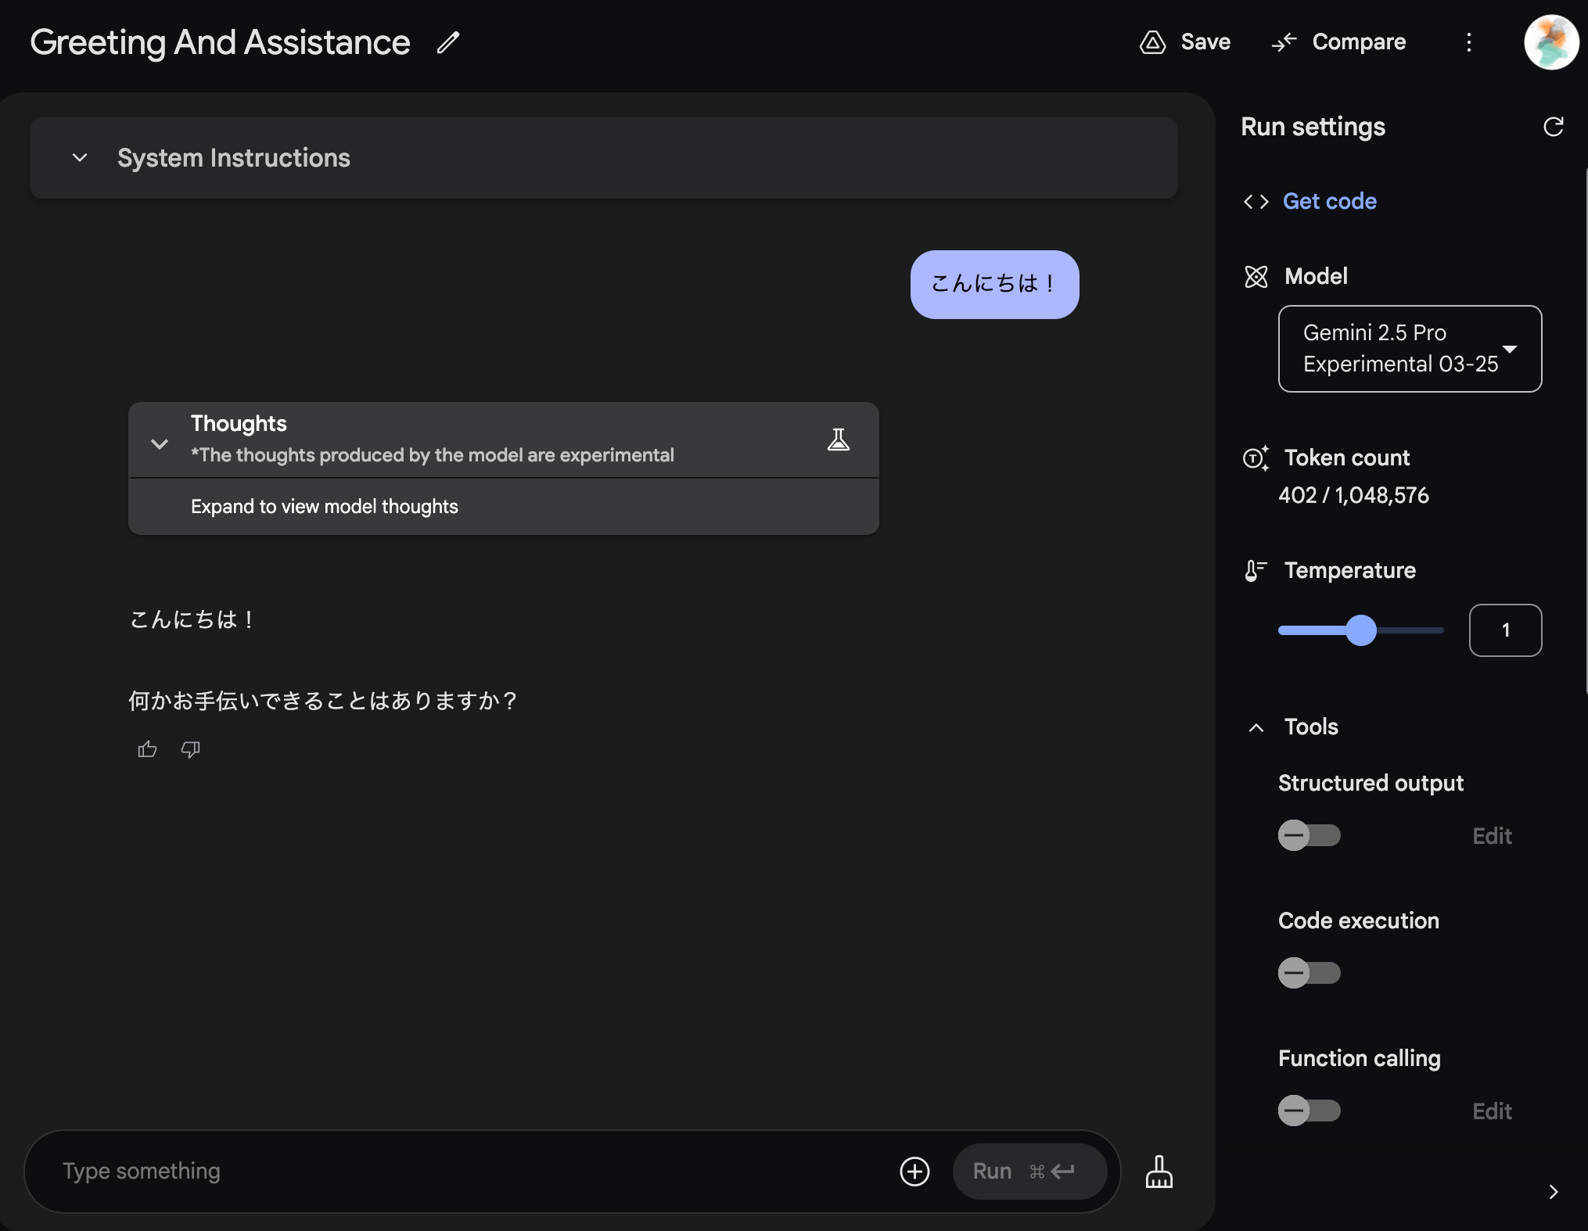This screenshot has width=1588, height=1231.
Task: Click the Get code link
Action: point(1329,202)
